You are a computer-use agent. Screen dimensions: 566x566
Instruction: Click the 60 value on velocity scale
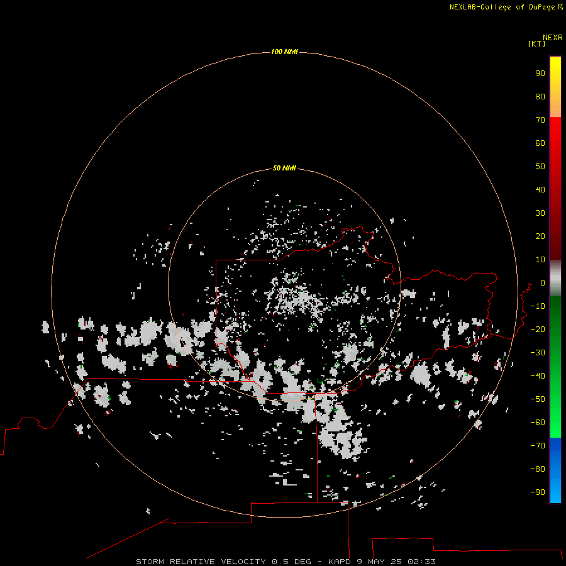coord(540,143)
